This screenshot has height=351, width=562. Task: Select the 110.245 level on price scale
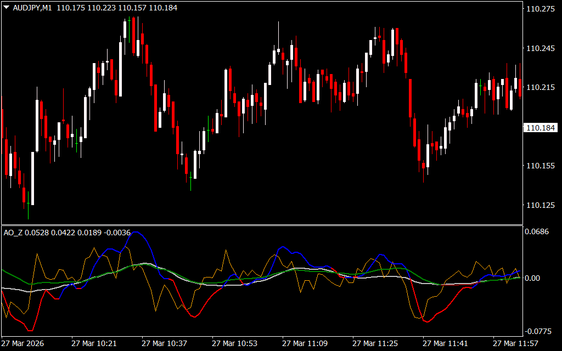point(541,48)
